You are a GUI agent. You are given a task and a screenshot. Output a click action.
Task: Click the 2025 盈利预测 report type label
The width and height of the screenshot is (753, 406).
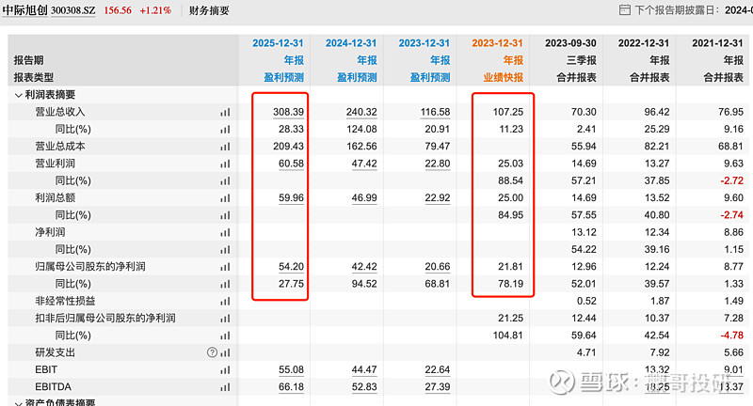pyautogui.click(x=284, y=78)
